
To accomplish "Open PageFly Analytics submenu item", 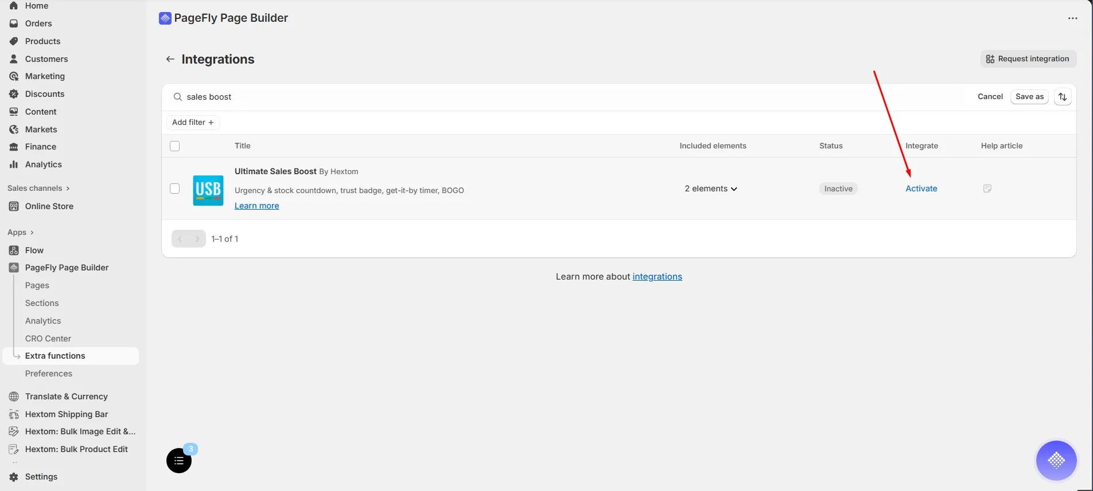I will pos(43,321).
